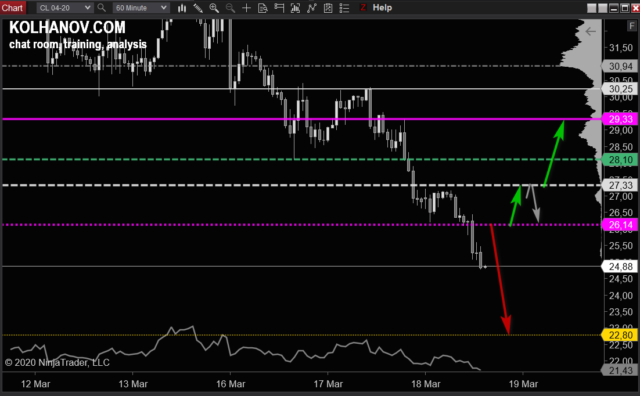Image resolution: width=640 pixels, height=396 pixels.
Task: Click the zoom in magnifier
Action: coord(214,8)
